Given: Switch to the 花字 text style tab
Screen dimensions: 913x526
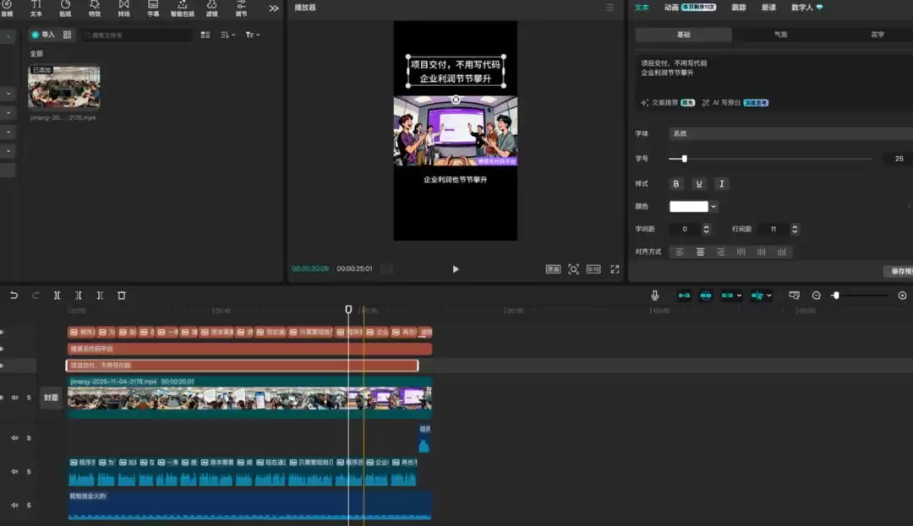Looking at the screenshot, I should point(877,35).
